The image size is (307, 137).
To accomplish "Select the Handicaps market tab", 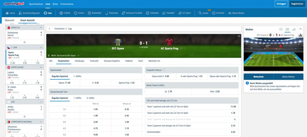I will click(80, 61).
